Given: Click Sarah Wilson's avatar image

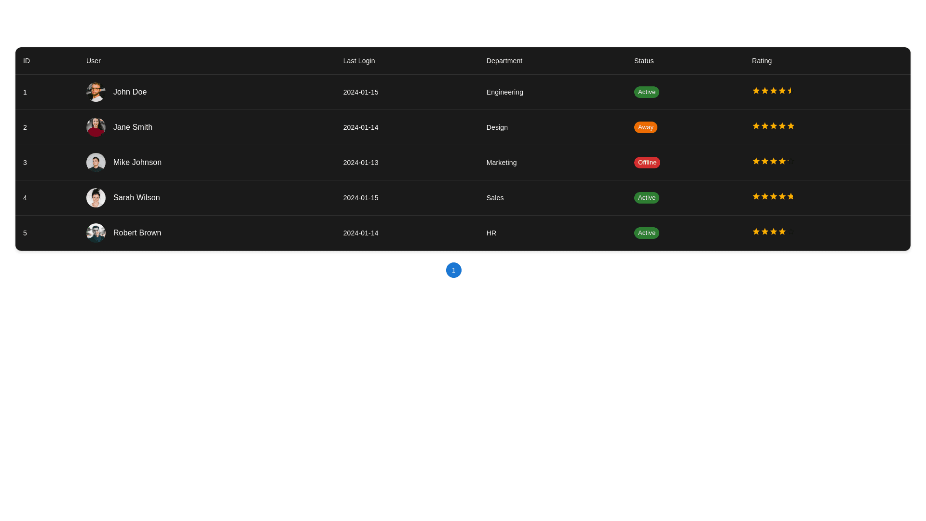Looking at the screenshot, I should point(95,198).
